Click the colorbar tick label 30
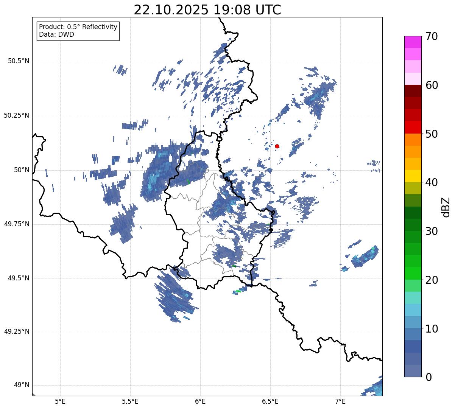Screen dimensions: 455x409 coord(432,231)
